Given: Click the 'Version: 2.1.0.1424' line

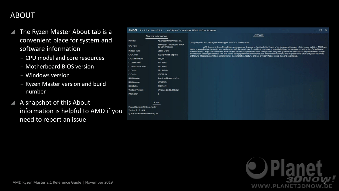Looking at the screenshot, I should point(137,110).
